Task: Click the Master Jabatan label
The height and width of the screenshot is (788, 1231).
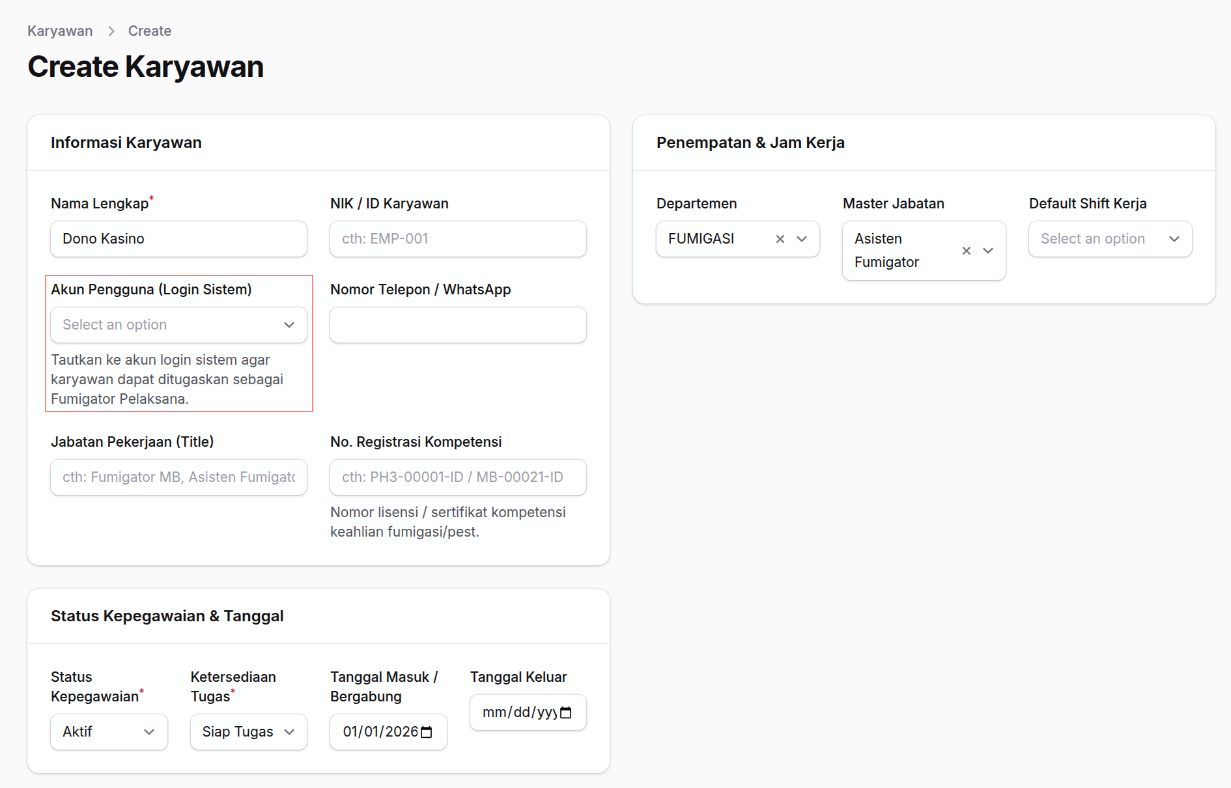Action: [894, 204]
